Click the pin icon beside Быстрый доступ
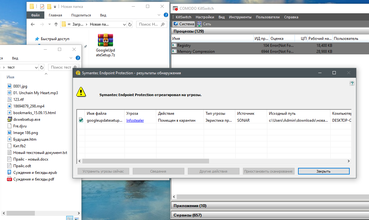This screenshot has height=220, width=369. coord(86,47)
